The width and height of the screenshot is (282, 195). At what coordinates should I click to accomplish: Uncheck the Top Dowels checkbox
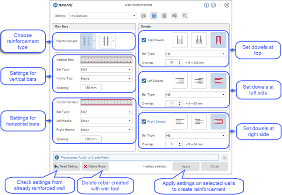coord(144,40)
